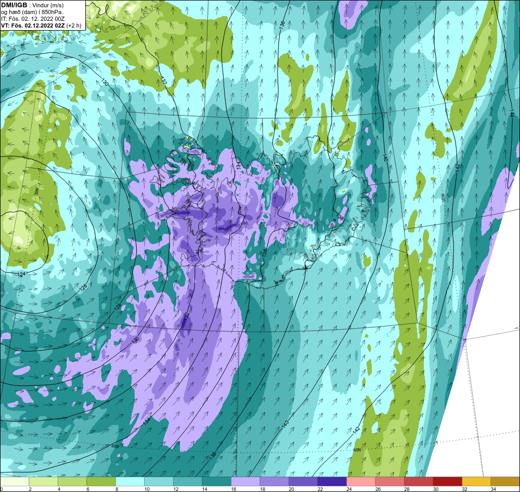Select the 128 contour label
This screenshot has height=492, width=520.
[x=118, y=307]
